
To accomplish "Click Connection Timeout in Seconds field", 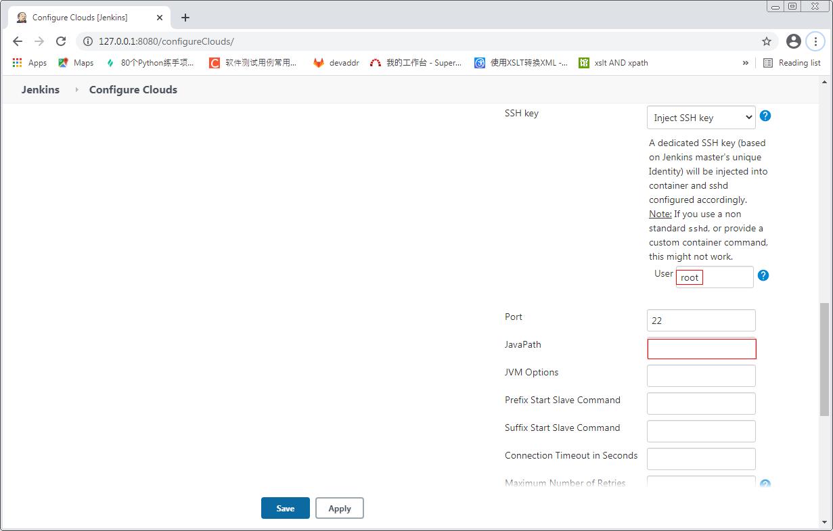I will coord(701,459).
